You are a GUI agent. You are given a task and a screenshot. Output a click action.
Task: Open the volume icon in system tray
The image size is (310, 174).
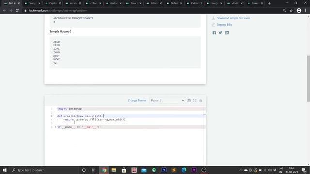(270, 170)
